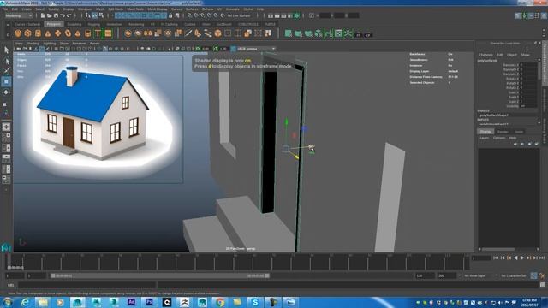The height and width of the screenshot is (308, 548).
Task: Click play backwards button
Action: coord(515,258)
